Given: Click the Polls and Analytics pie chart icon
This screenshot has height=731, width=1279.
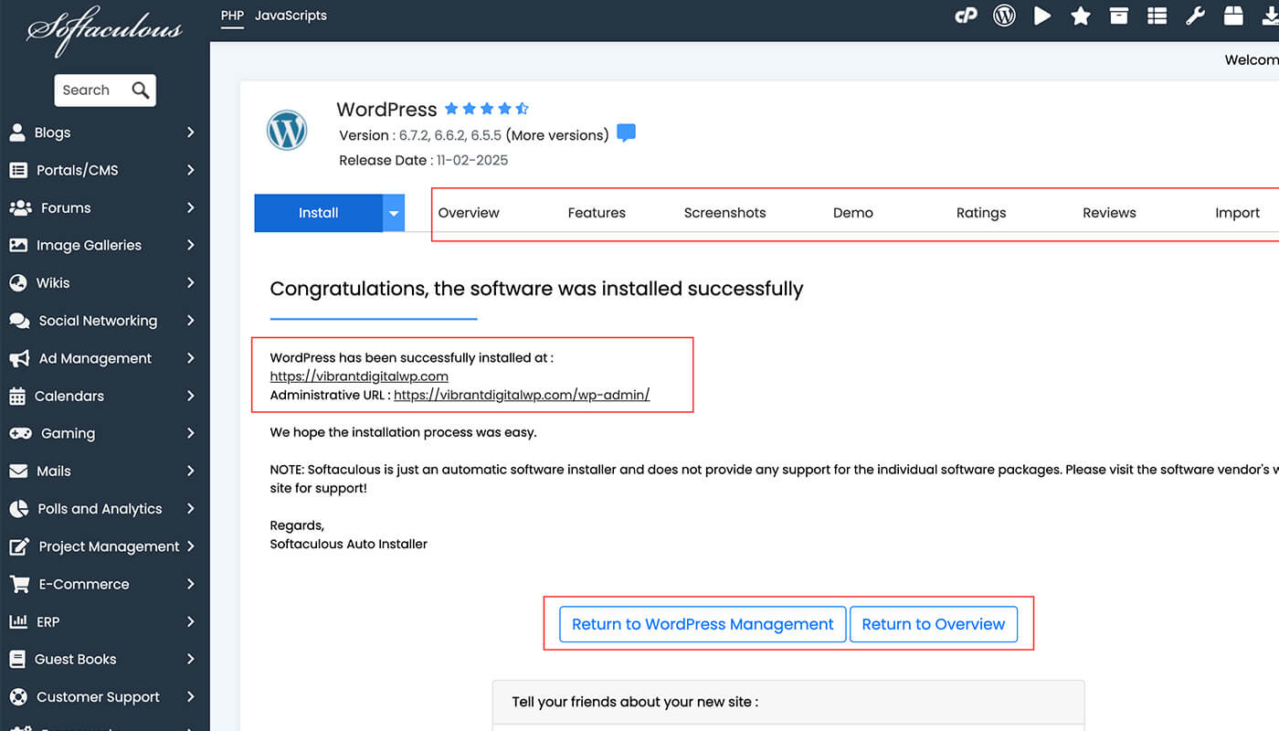Looking at the screenshot, I should [19, 509].
